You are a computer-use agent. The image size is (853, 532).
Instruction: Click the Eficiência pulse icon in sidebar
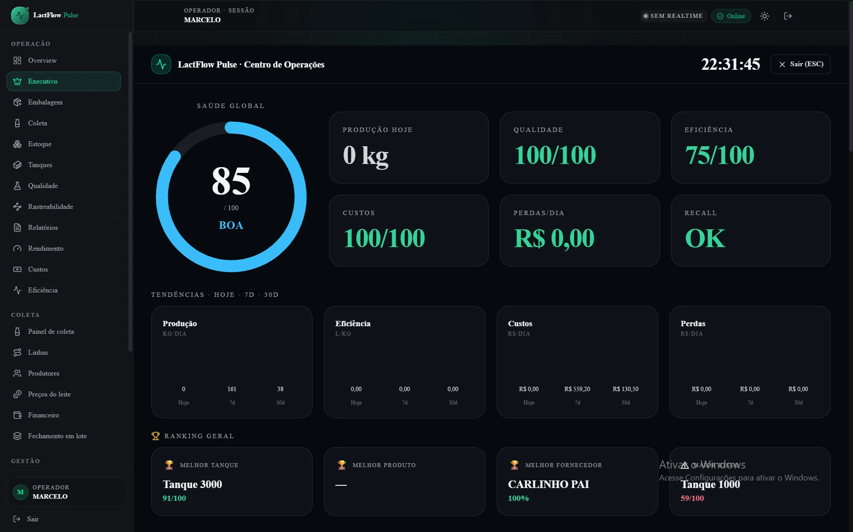point(17,290)
